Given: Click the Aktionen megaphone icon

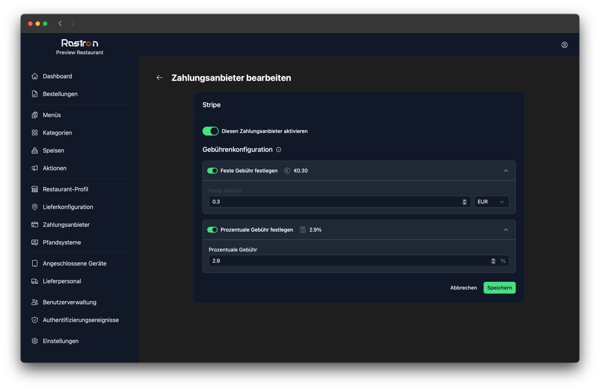Looking at the screenshot, I should point(35,168).
